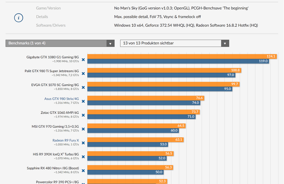The width and height of the screenshot is (284, 184).
Task: Click the arrow on the Benchmarks selector
Action: [x=110, y=44]
